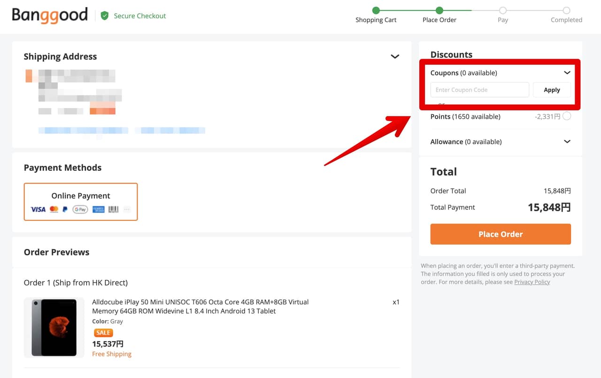Image resolution: width=601 pixels, height=378 pixels.
Task: Click the Google Pay icon
Action: [x=80, y=209]
